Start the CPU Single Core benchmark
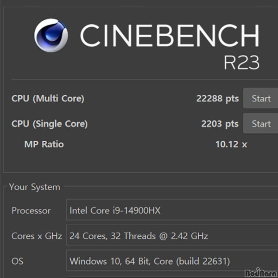Viewport: 278px width, 278px height. tap(260, 123)
